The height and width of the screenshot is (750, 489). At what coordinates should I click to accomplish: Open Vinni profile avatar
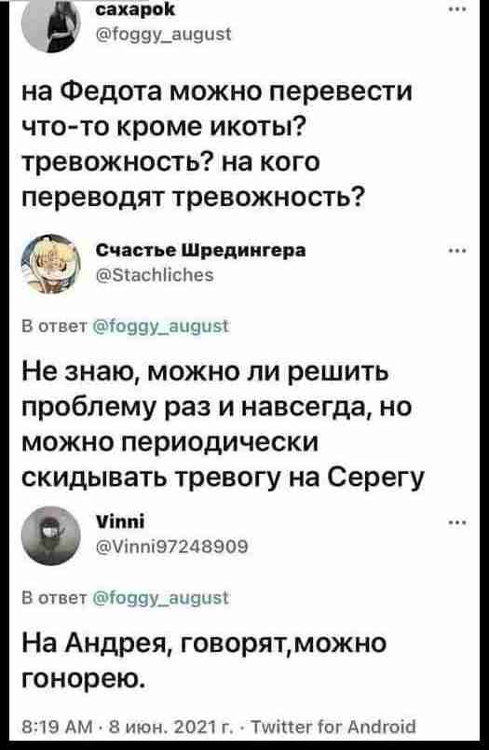(x=50, y=535)
